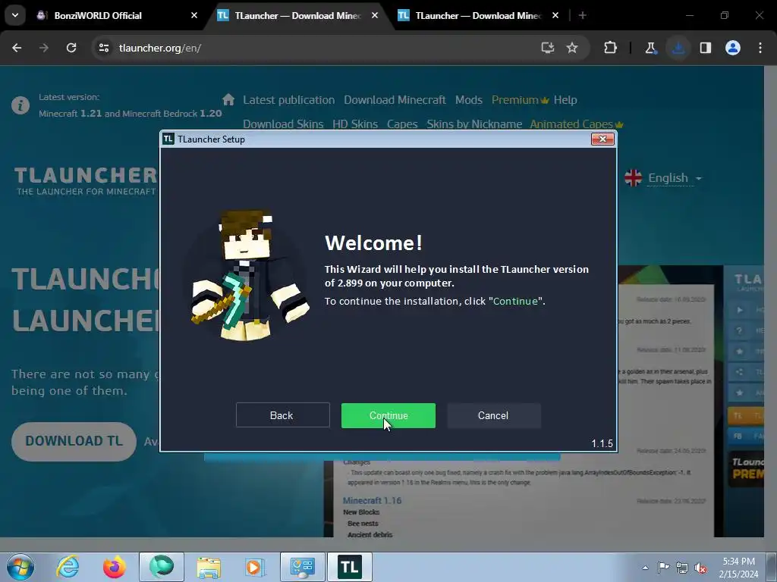
Task: Click the home icon on TLauncher site
Action: (x=228, y=99)
